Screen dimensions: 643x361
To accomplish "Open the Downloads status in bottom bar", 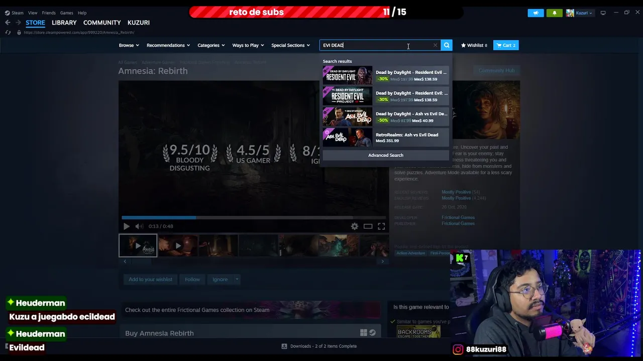I will point(319,346).
